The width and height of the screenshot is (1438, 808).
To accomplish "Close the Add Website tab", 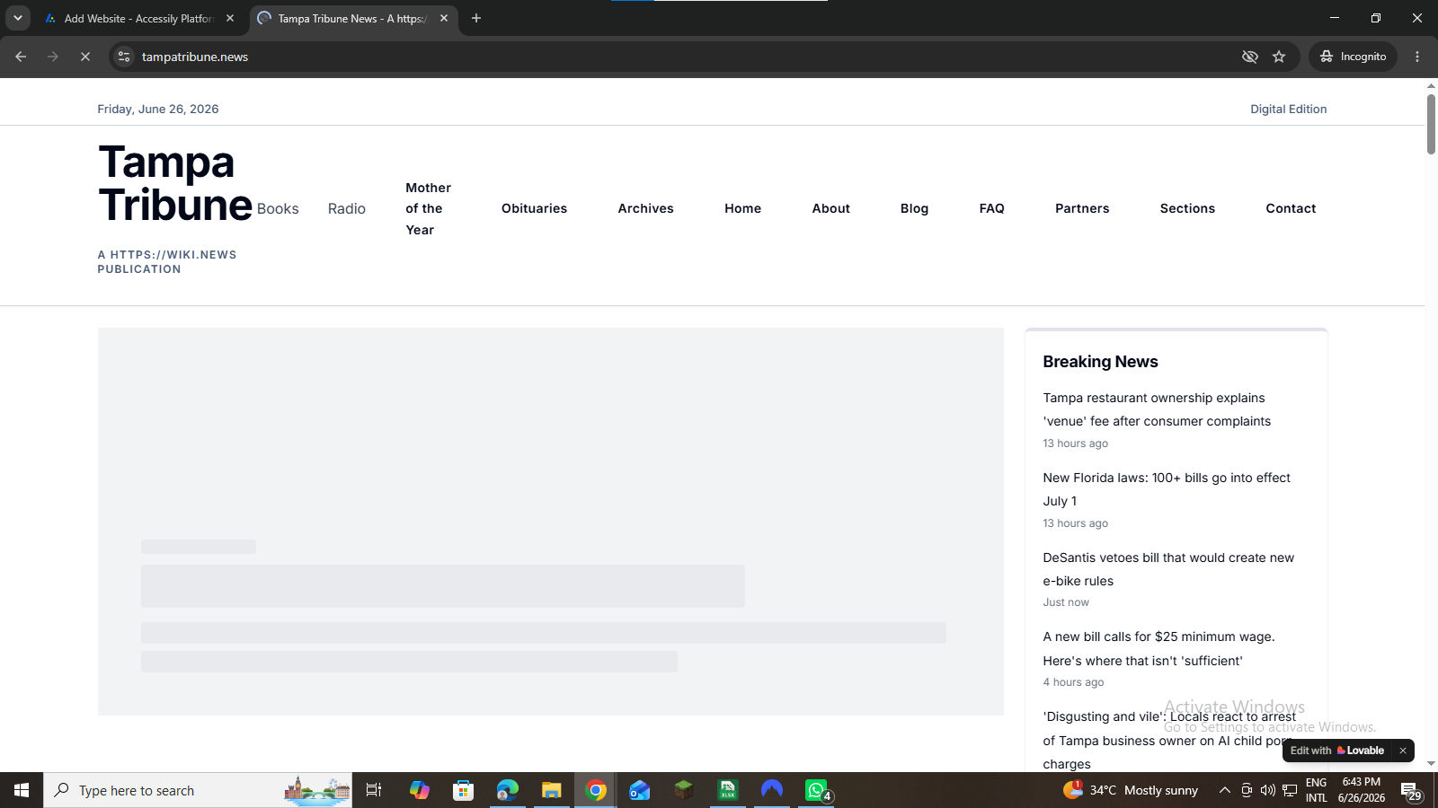I will pyautogui.click(x=230, y=18).
